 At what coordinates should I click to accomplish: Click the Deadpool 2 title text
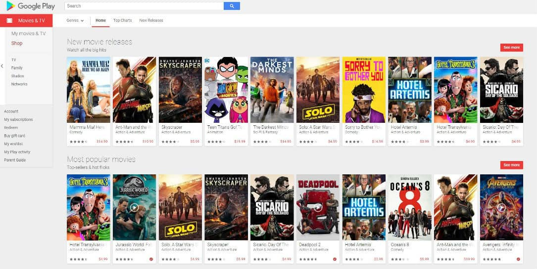[x=311, y=245]
